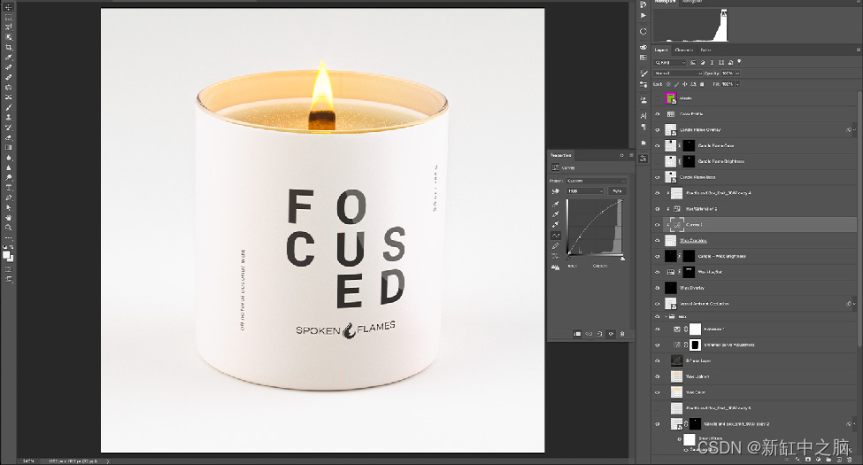
Task: Select the Zoom tool in the toolbar
Action: point(8,228)
